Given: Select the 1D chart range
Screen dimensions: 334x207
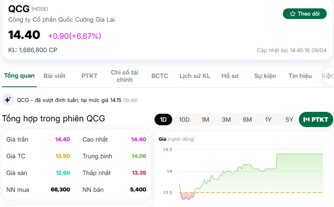Looking at the screenshot, I should [163, 119].
